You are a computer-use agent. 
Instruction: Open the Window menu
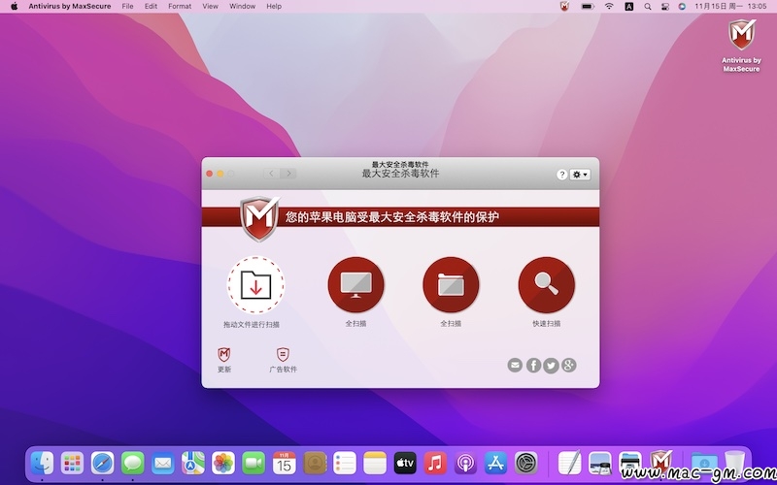tap(242, 6)
